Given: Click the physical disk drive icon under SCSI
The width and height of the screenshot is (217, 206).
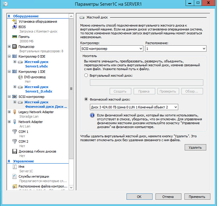Looking at the screenshot, I should coord(20,102).
